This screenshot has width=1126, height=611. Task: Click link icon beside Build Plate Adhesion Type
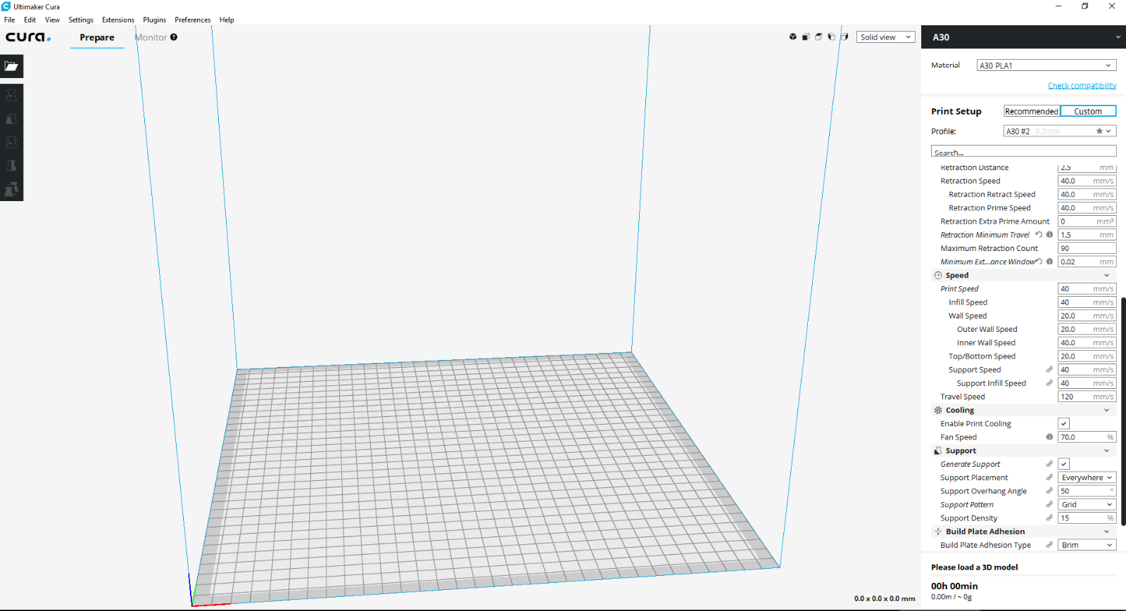(1049, 545)
